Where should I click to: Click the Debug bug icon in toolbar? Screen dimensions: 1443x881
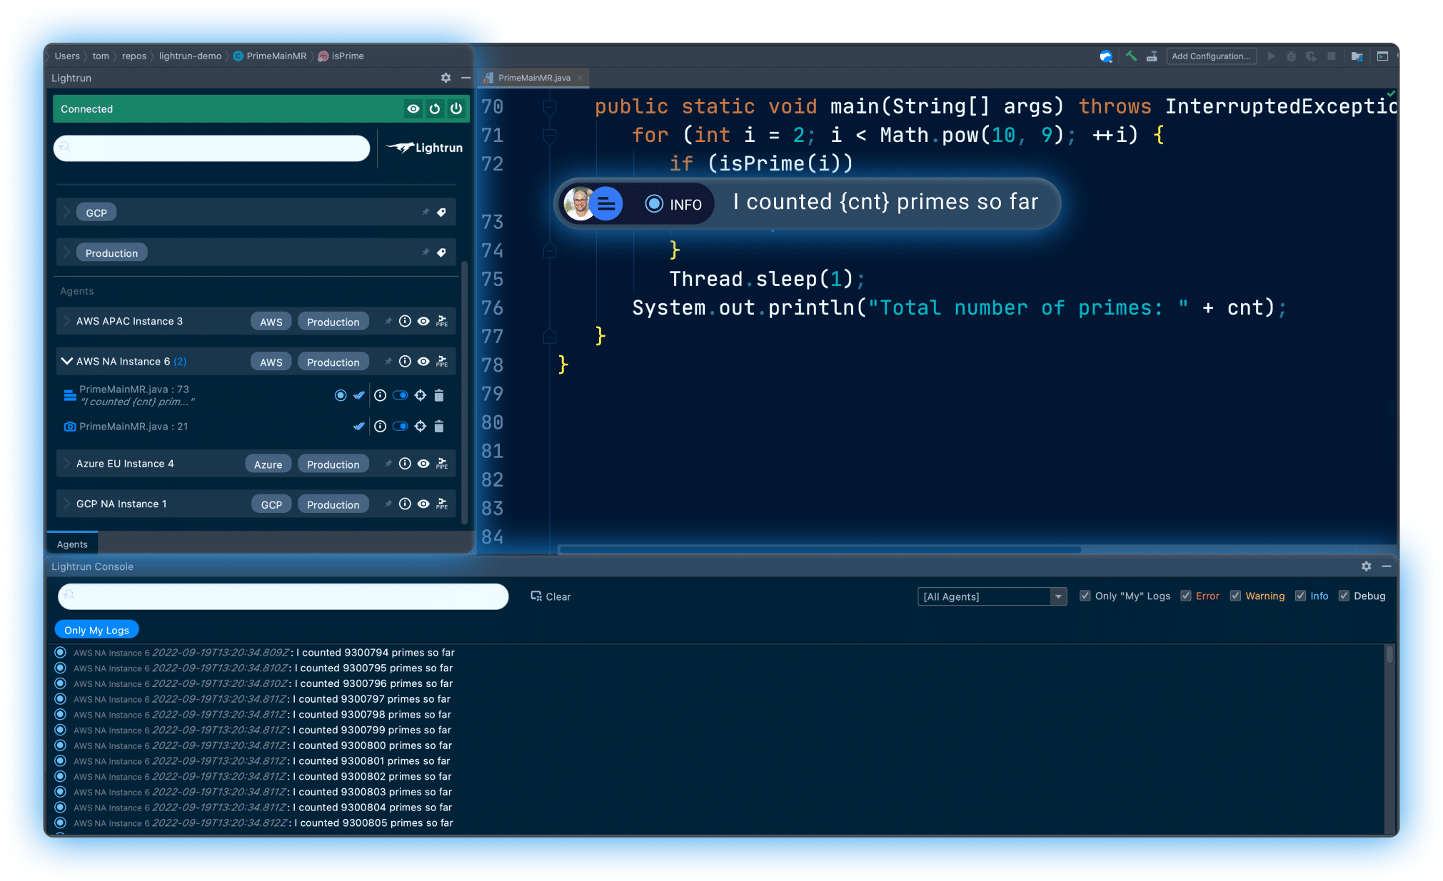click(1291, 56)
